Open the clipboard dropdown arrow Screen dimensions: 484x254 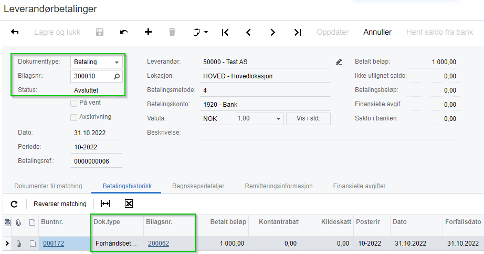(206, 32)
